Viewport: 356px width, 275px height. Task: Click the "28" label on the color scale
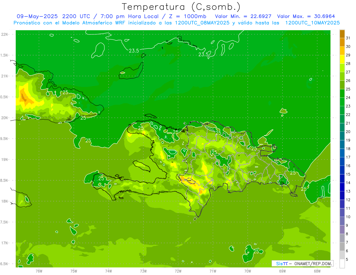[348, 63]
